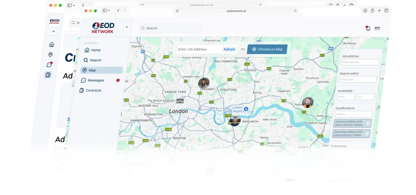Screen dimensions: 416x195
Task: Open a new tab with the plus icon
Action: pos(379,10)
